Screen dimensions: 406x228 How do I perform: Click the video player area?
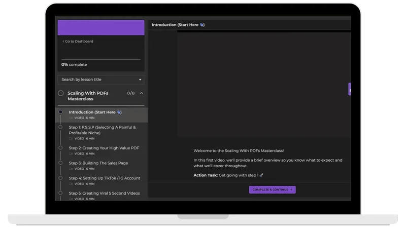[264, 84]
